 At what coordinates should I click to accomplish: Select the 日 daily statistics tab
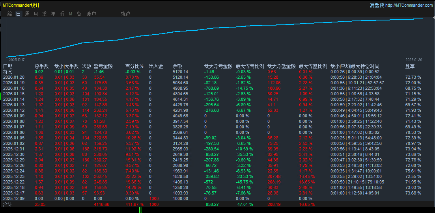[x=18, y=14]
